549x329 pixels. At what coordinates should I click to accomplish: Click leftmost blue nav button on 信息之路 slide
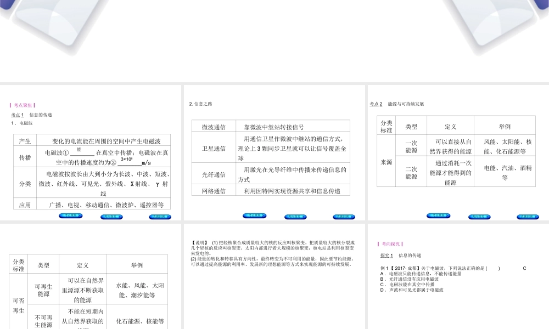[x=255, y=215]
